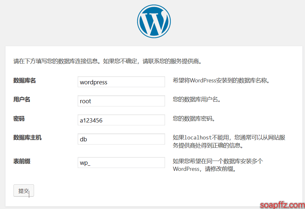Click the 密码 label
The image size is (305, 209).
coord(19,119)
